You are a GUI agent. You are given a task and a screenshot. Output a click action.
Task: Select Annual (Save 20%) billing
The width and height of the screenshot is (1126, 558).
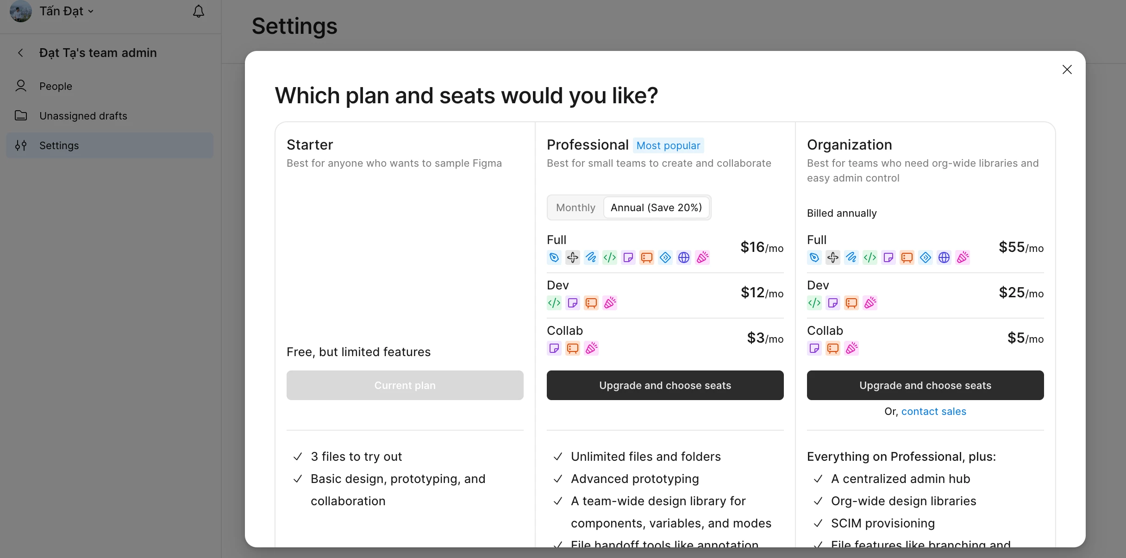[x=656, y=207]
